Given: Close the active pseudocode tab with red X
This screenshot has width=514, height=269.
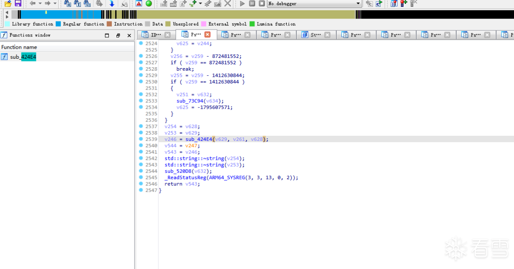Looking at the screenshot, I should coord(207,35).
